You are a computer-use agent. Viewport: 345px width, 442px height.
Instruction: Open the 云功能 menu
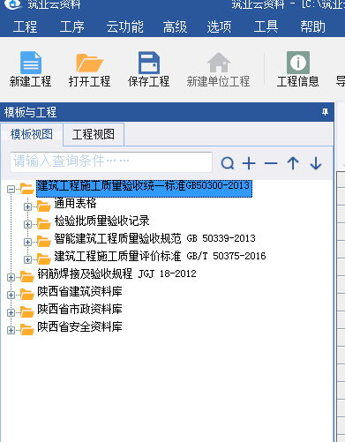pyautogui.click(x=125, y=26)
